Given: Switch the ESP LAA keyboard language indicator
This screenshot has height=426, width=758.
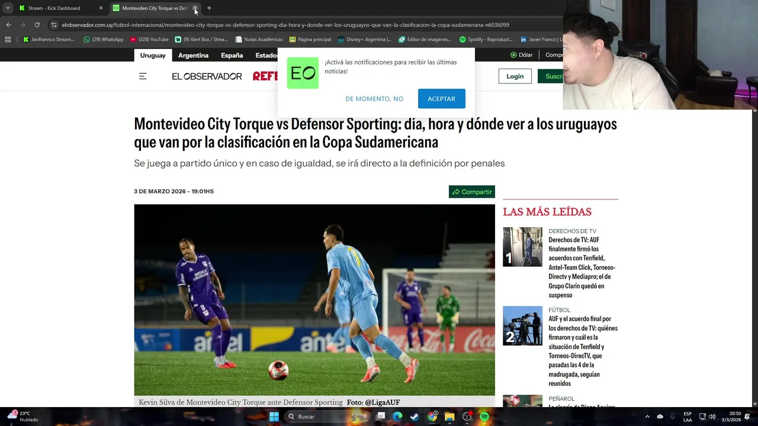Looking at the screenshot, I should pos(688,417).
